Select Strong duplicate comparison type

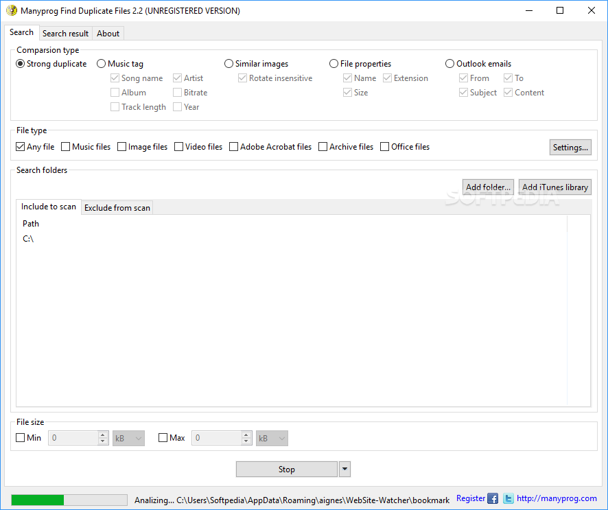tap(51, 64)
